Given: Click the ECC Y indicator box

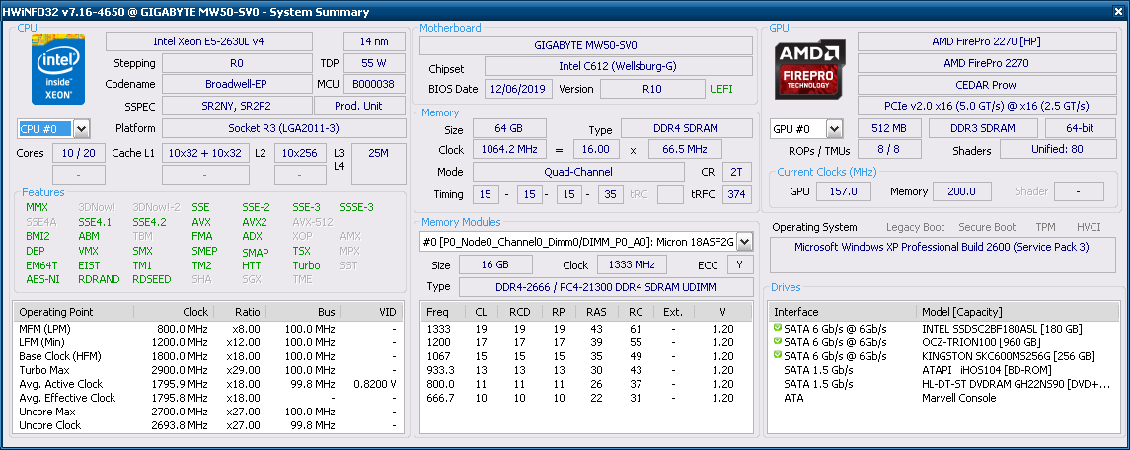Looking at the screenshot, I should [739, 264].
